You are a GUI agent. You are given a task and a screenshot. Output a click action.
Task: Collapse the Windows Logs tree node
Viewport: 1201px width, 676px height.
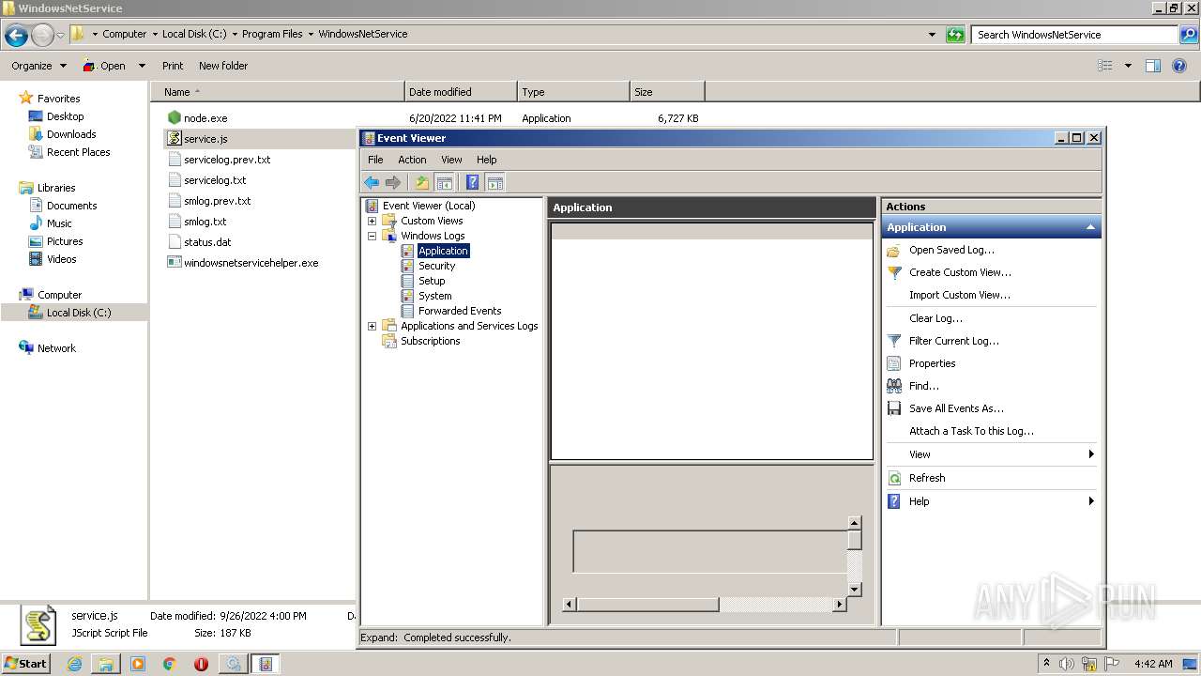[372, 236]
